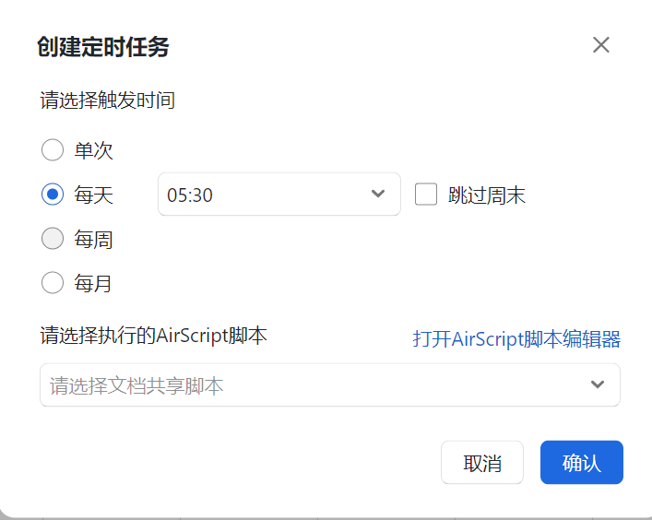This screenshot has height=520, width=652.
Task: Click the 请选择执行的AirScript脚本 label
Action: pos(153,336)
